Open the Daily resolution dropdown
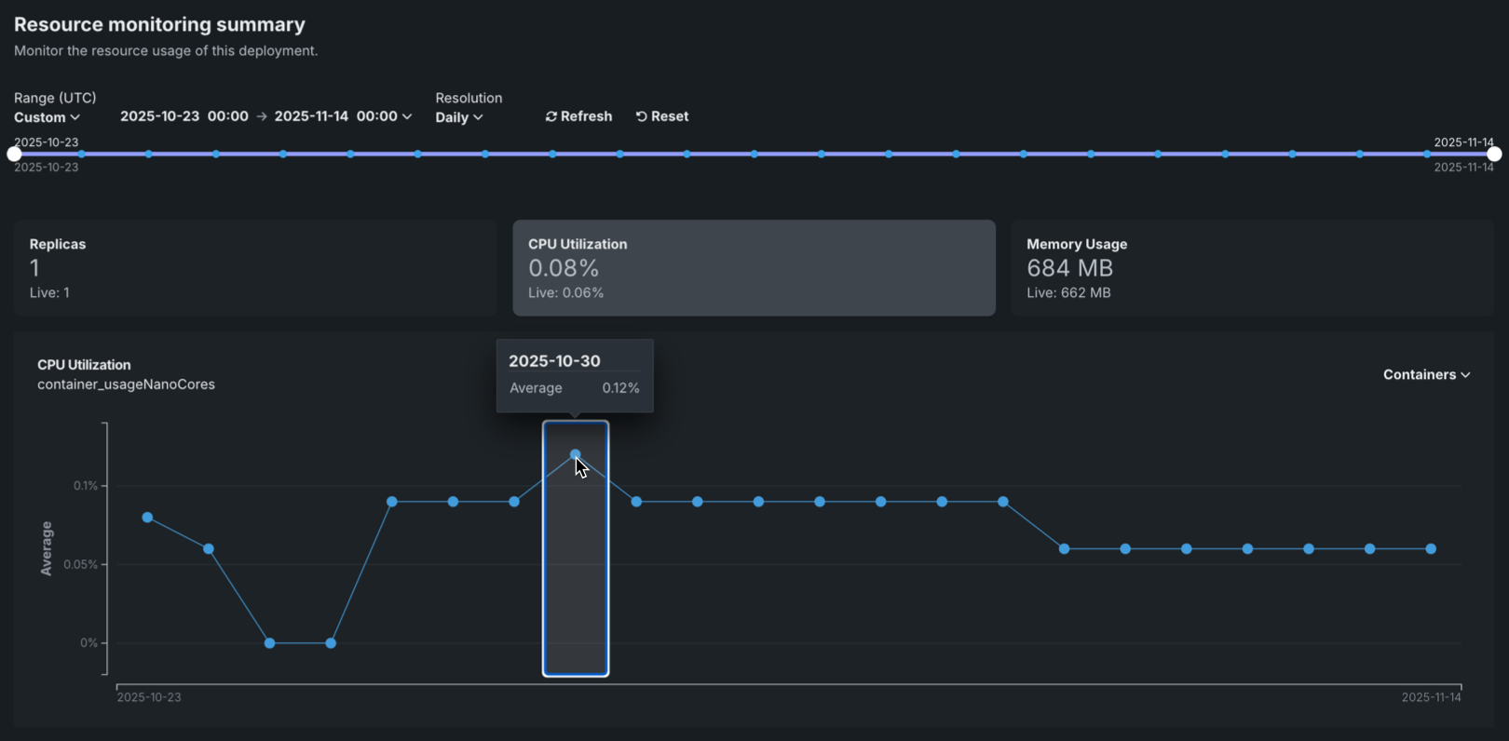The width and height of the screenshot is (1509, 741). 458,117
